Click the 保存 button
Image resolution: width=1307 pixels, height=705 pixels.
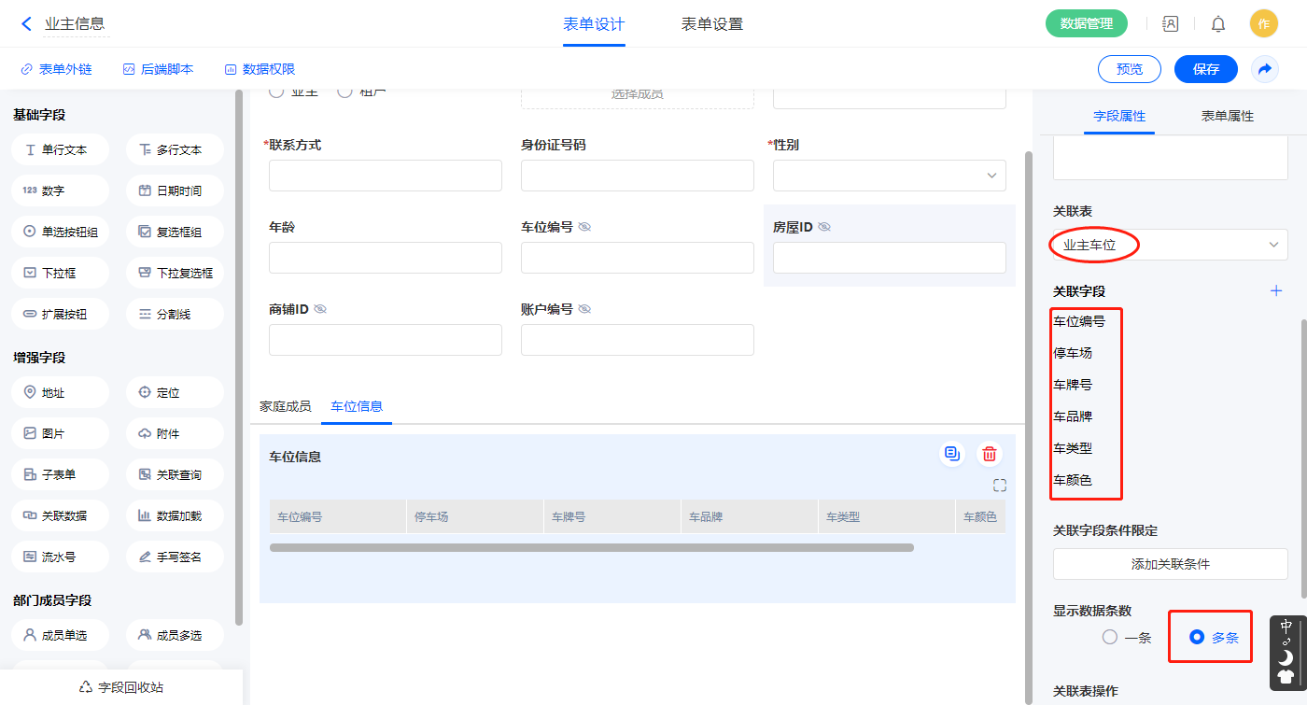pos(1205,69)
